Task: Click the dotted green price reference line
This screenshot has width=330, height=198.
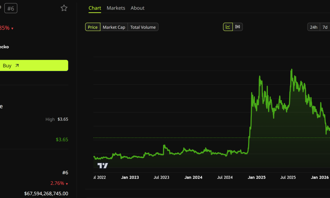Action: tap(212, 138)
